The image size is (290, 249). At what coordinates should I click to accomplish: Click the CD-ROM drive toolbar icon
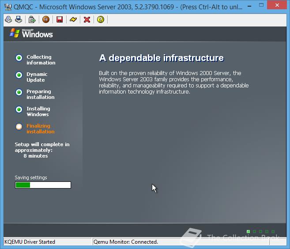click(8, 19)
